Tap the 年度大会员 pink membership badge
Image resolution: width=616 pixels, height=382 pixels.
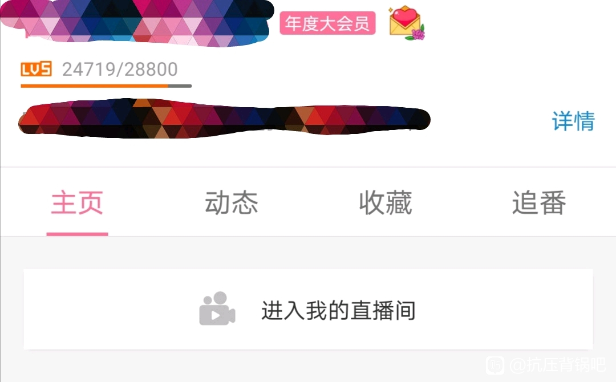(327, 23)
